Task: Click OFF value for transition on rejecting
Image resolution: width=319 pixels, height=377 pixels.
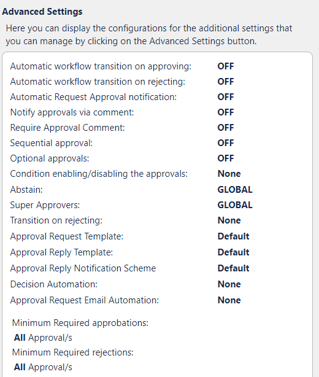Action: 226,82
